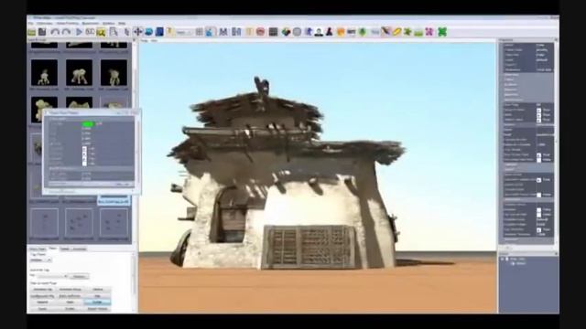Click the gray sphere toolbar icon
586x329 pixels.
pyautogui.click(x=297, y=32)
